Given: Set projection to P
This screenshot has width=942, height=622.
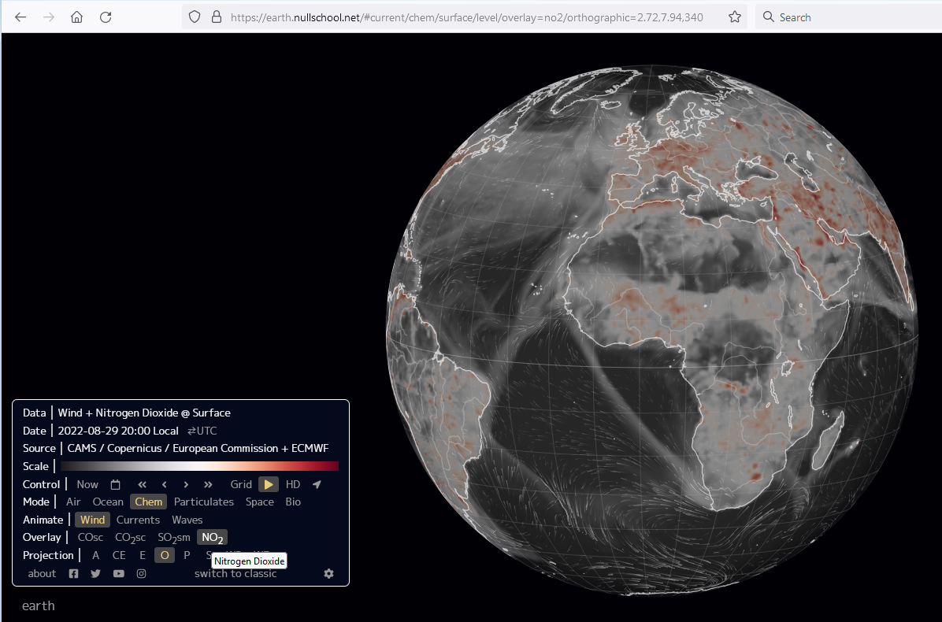Looking at the screenshot, I should point(187,555).
